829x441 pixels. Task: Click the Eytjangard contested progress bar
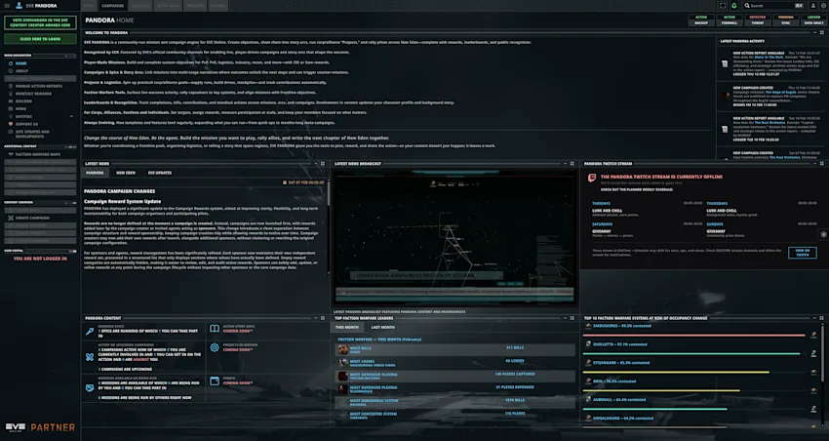[x=676, y=373]
